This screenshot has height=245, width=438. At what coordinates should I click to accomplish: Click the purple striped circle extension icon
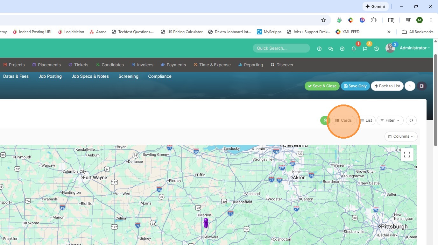pyautogui.click(x=362, y=20)
